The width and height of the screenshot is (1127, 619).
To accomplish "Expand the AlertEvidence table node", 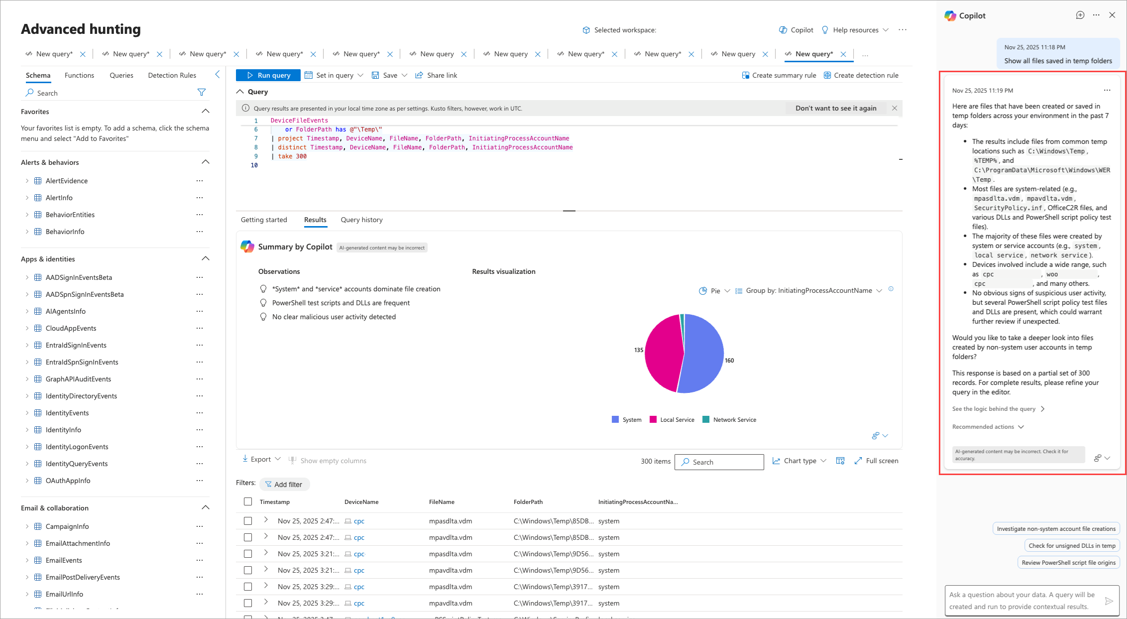I will pos(27,181).
